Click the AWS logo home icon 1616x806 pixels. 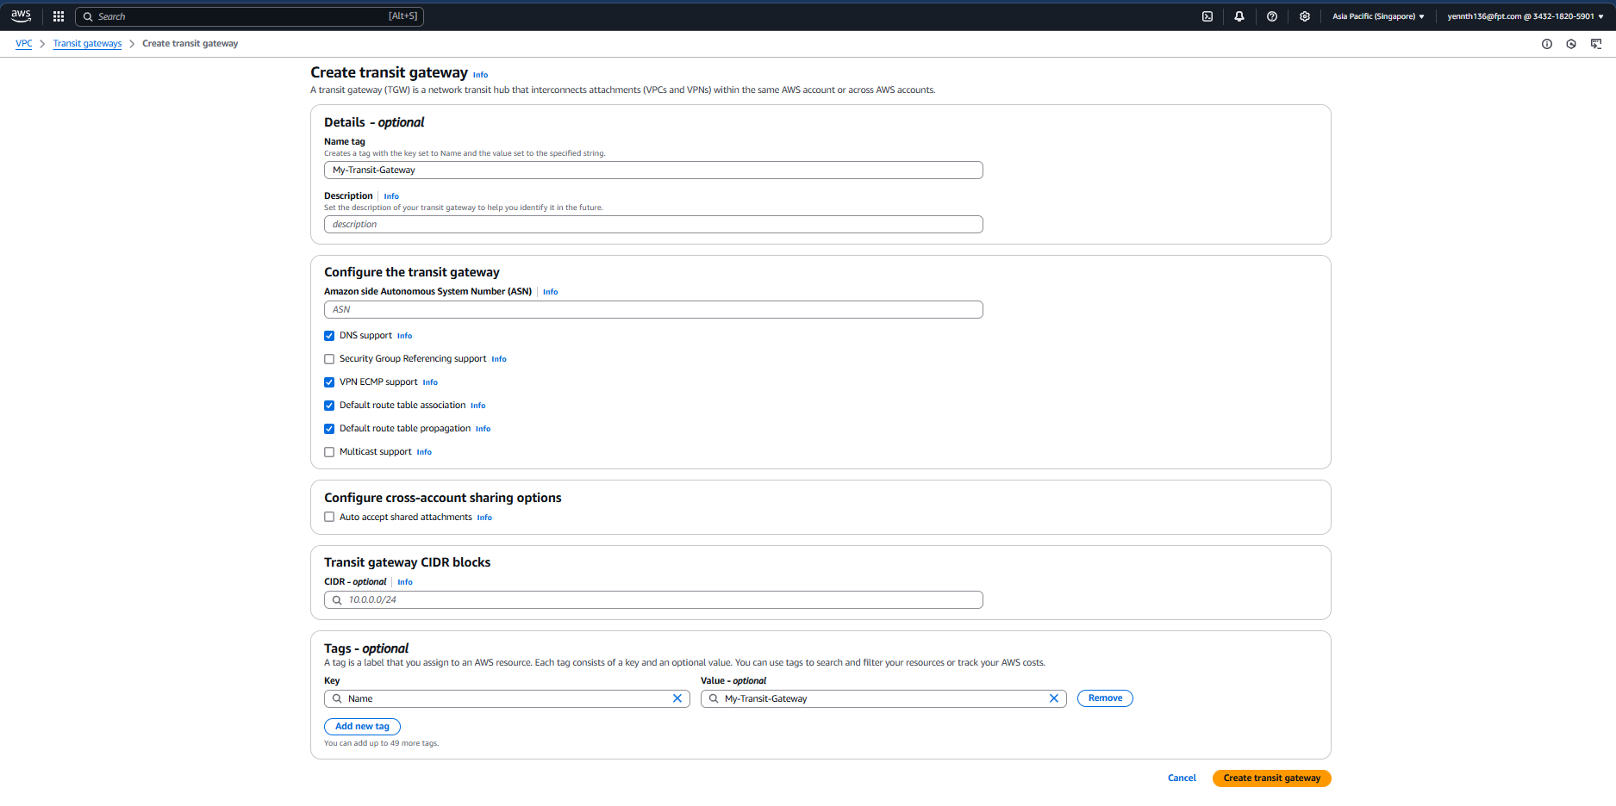coord(22,15)
